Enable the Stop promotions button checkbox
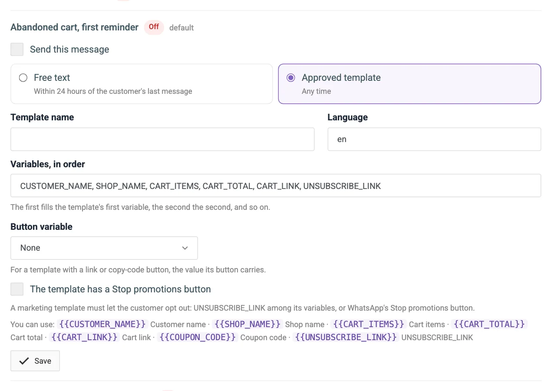551x391 pixels. (x=17, y=289)
